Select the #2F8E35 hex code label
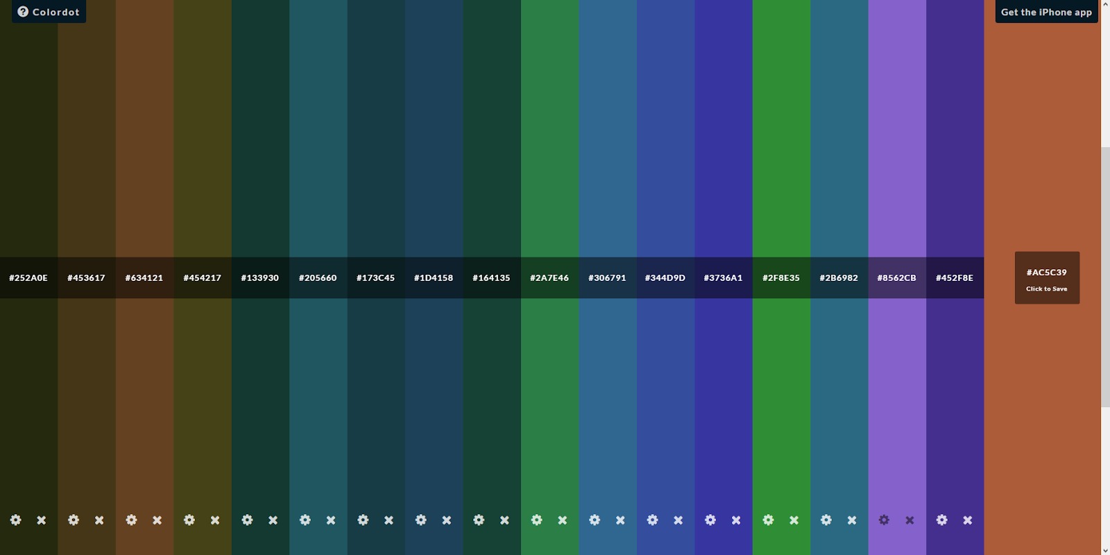1110x555 pixels. [x=781, y=277]
